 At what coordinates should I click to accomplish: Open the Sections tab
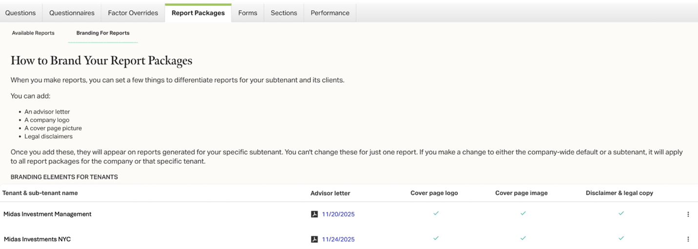[284, 13]
